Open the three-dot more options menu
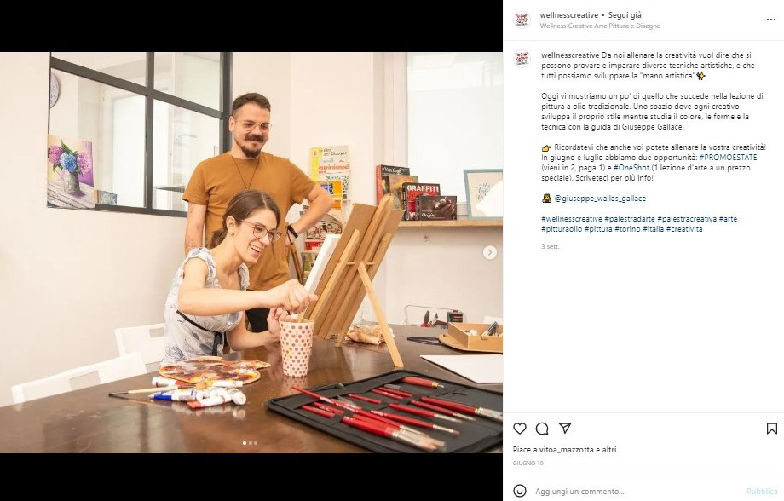This screenshot has height=501, width=784. [x=770, y=20]
